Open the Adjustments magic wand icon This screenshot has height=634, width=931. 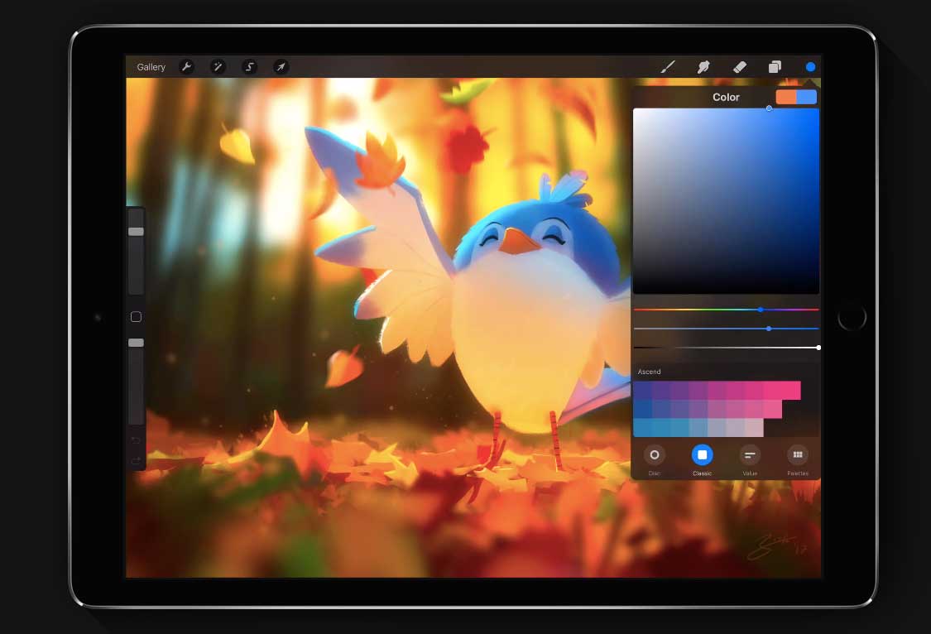[218, 67]
